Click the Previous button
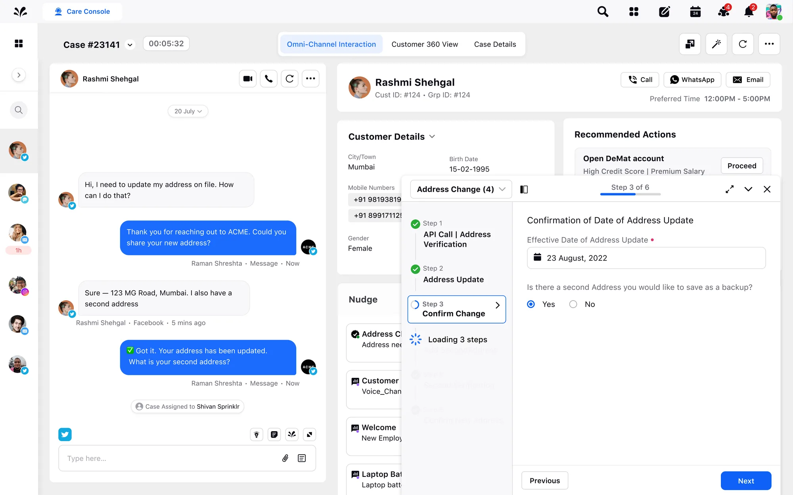Screen dimensions: 793x495 (x=545, y=481)
